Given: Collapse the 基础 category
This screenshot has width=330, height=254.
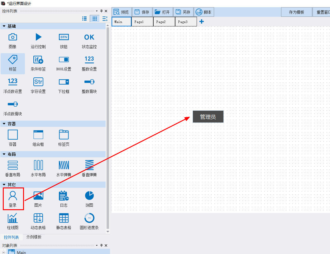Looking at the screenshot, I should 4,26.
